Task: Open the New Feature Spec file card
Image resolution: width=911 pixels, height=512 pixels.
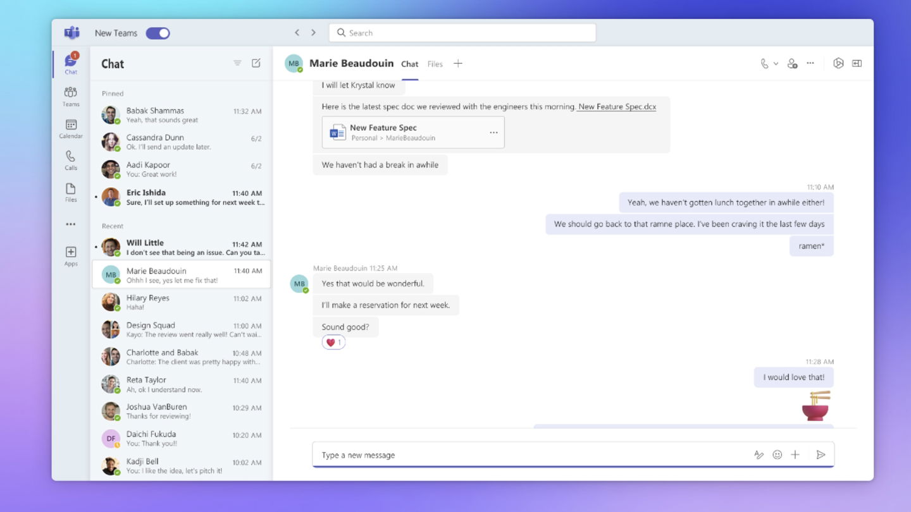Action: point(413,132)
